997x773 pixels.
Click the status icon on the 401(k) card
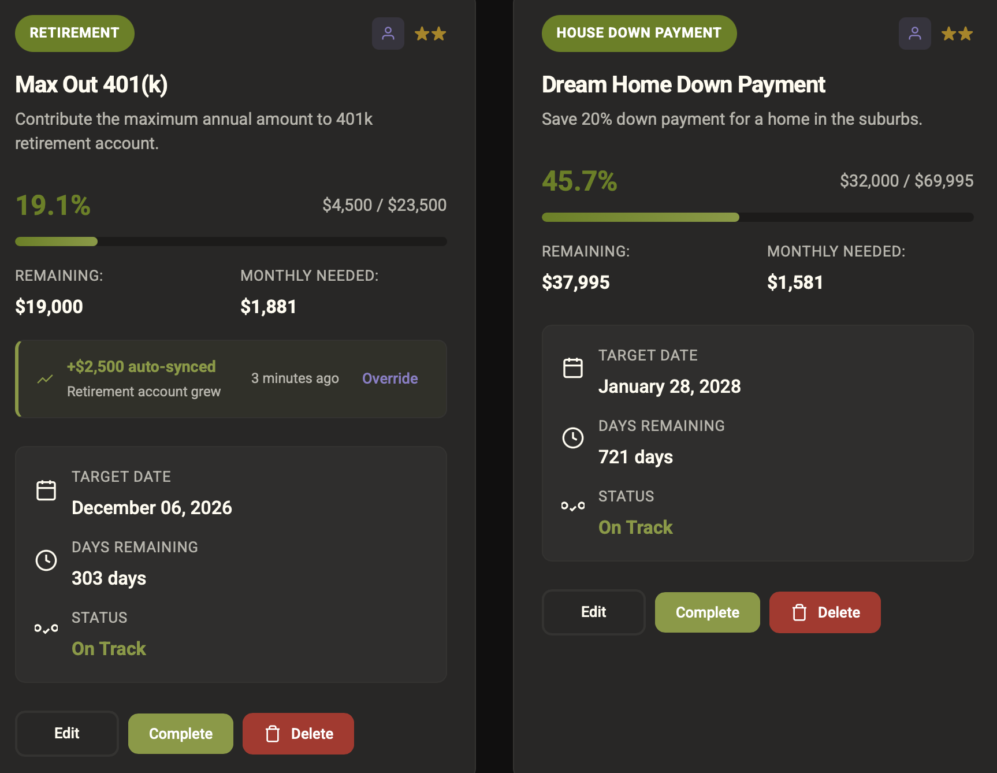click(x=46, y=629)
